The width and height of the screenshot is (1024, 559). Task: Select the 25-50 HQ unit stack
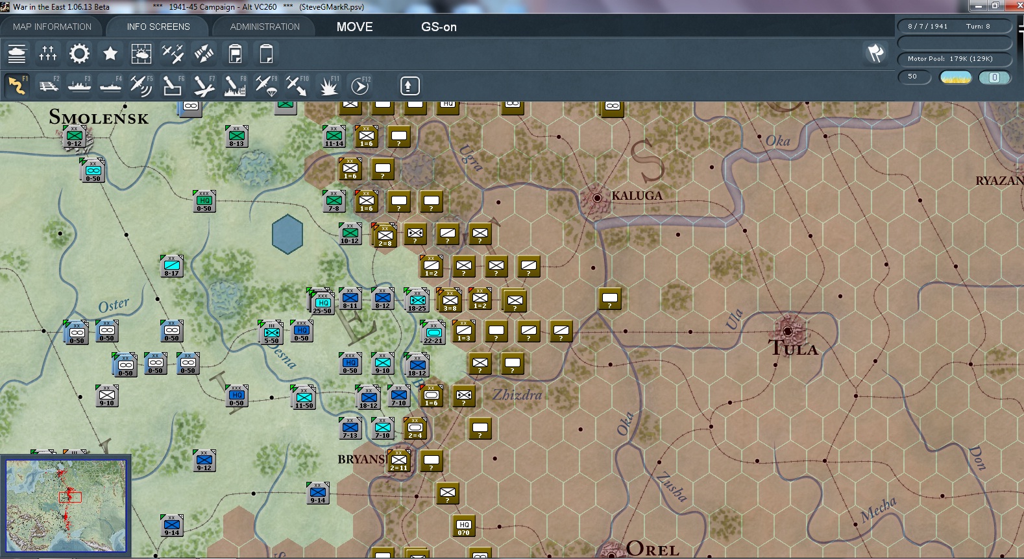click(x=323, y=302)
